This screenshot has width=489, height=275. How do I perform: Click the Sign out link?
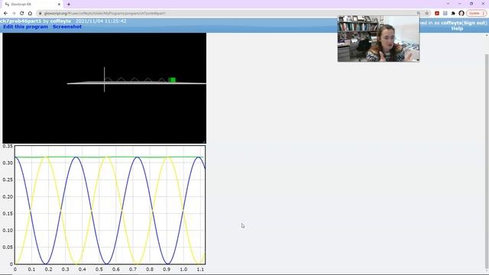pyautogui.click(x=474, y=23)
